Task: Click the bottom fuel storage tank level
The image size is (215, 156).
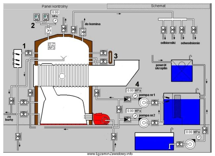Action: coord(154,142)
